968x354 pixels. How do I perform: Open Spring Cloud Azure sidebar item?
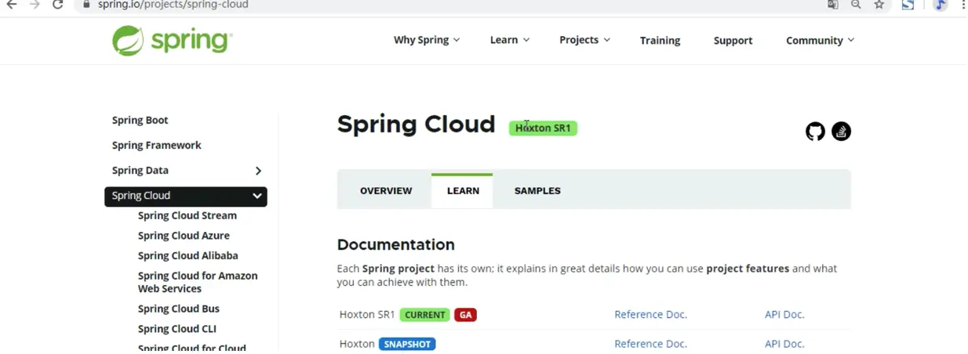184,236
